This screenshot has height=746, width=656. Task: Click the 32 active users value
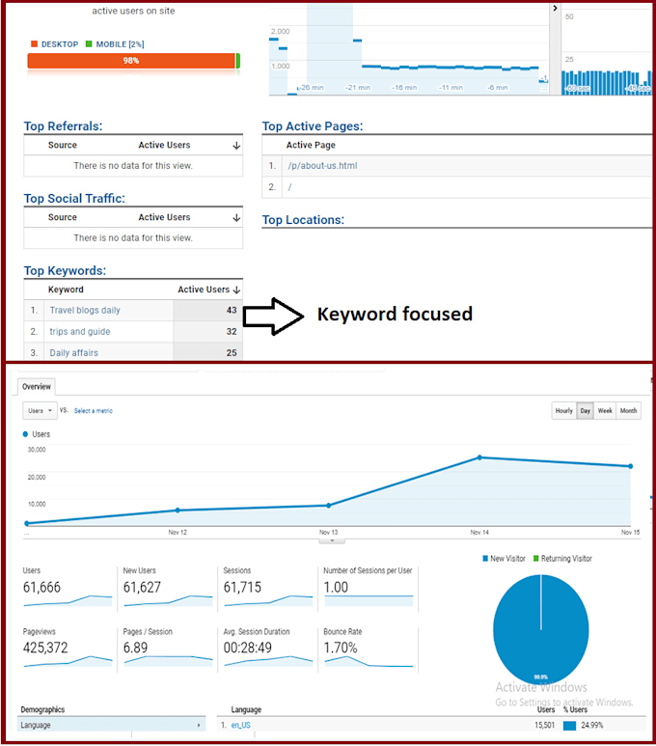pos(232,332)
